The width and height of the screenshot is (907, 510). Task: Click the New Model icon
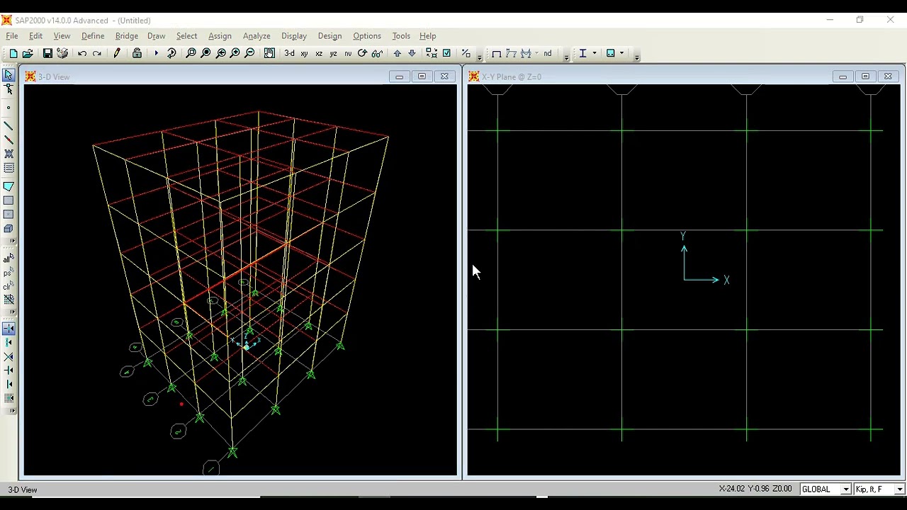13,53
